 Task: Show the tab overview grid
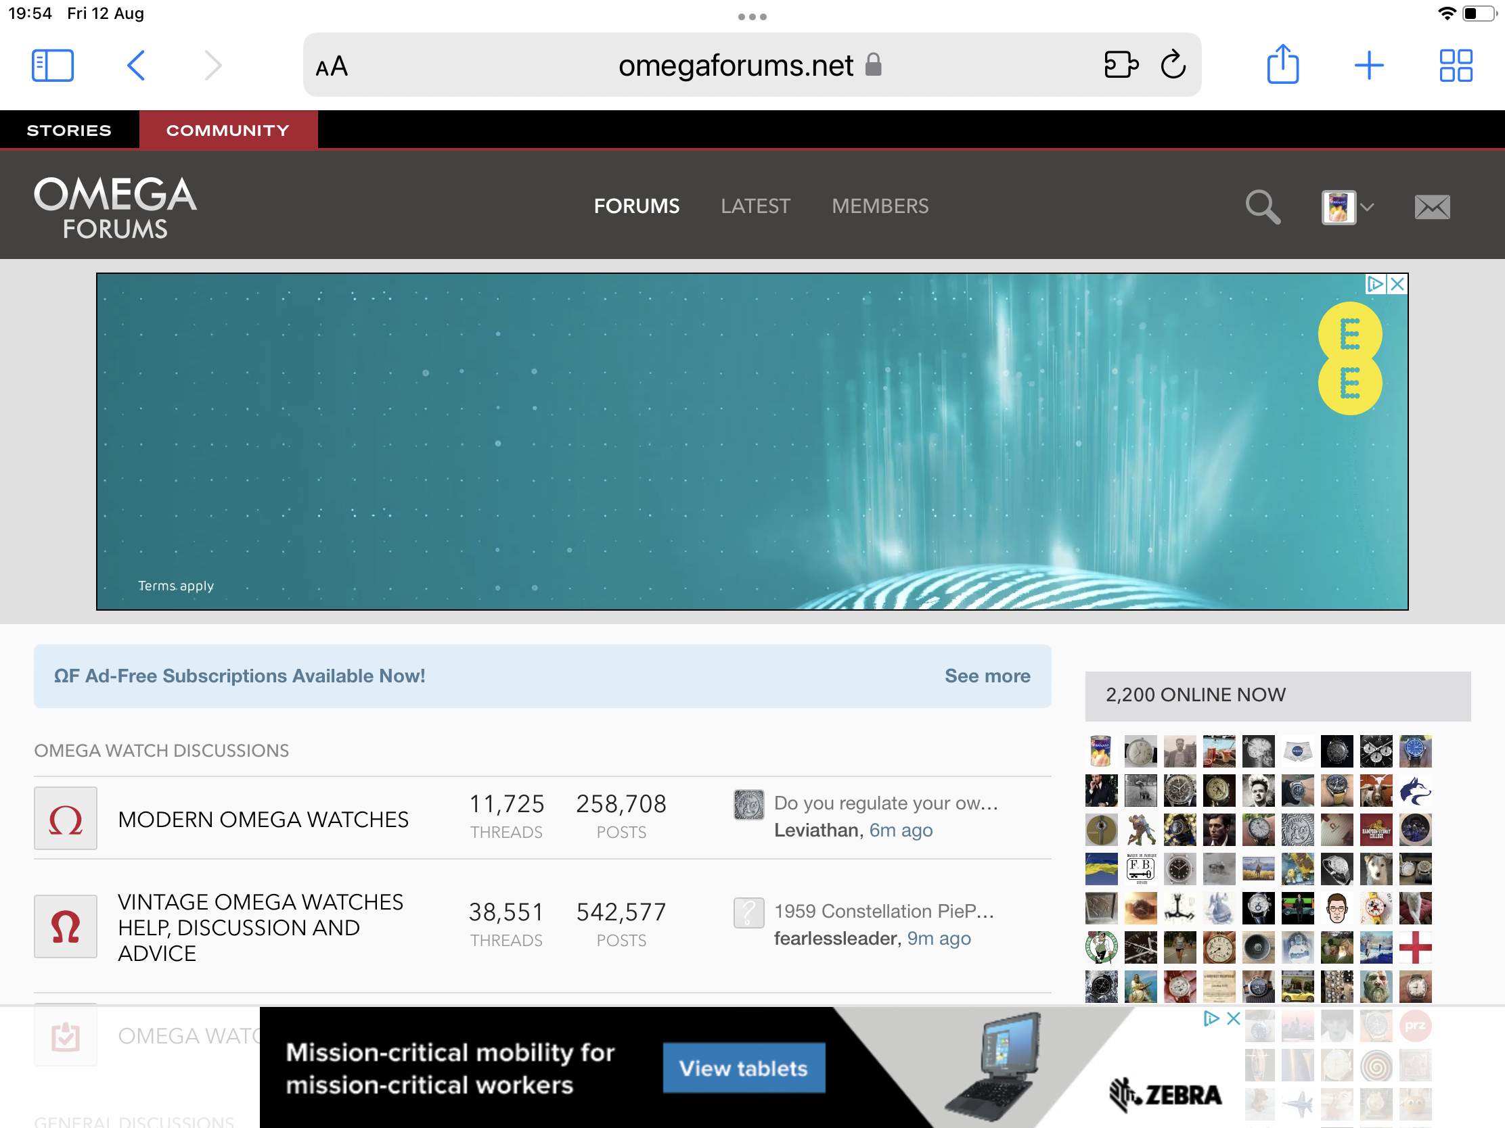pyautogui.click(x=1456, y=66)
